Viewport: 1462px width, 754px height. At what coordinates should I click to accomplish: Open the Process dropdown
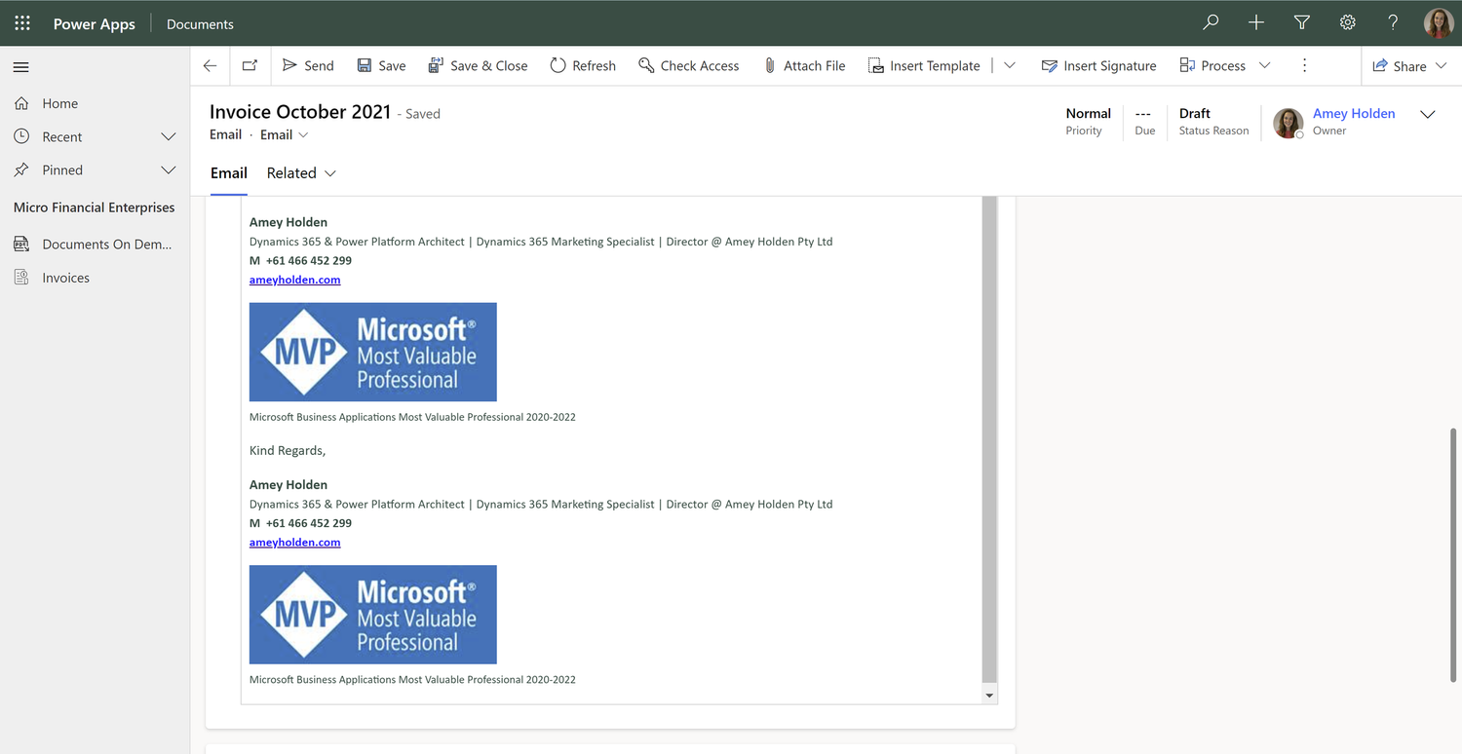(x=1264, y=65)
